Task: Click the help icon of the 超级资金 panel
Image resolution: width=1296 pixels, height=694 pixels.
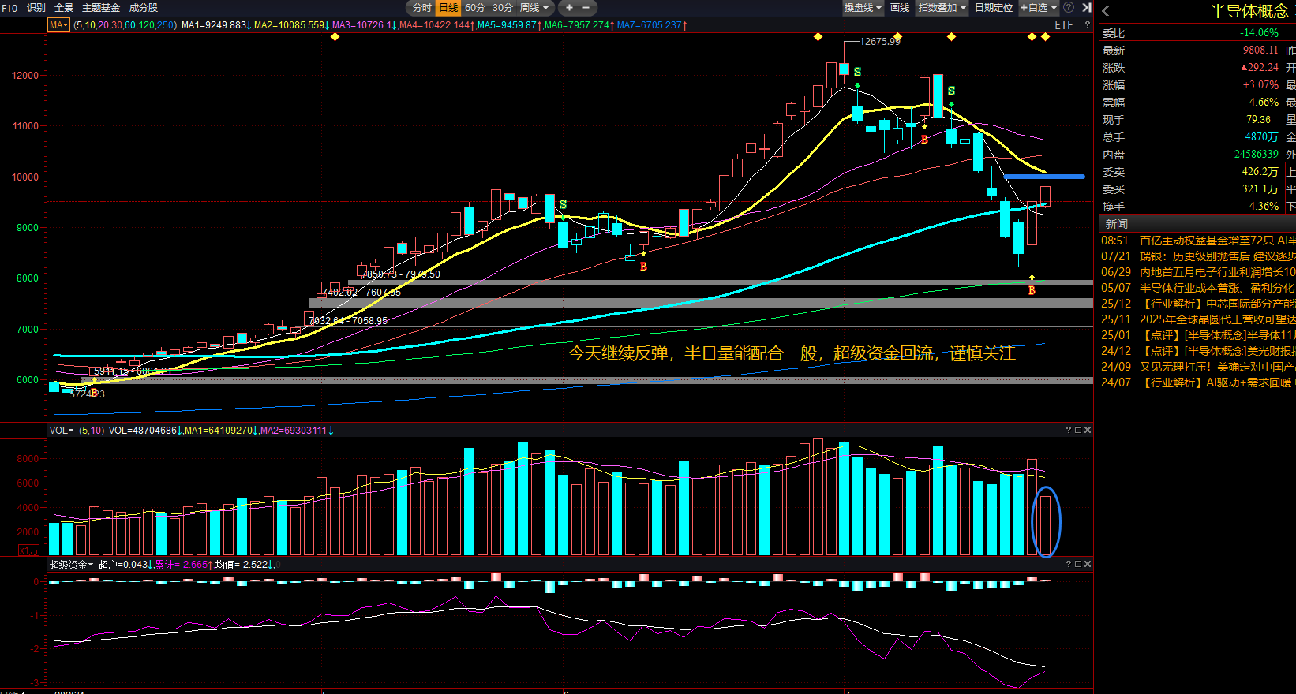Action: (1069, 564)
